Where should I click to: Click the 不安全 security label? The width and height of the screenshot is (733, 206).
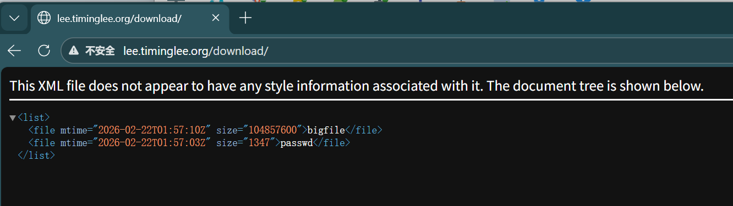tap(100, 51)
